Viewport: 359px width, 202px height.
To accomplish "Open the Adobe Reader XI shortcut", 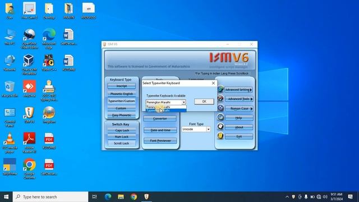I will point(29,143).
